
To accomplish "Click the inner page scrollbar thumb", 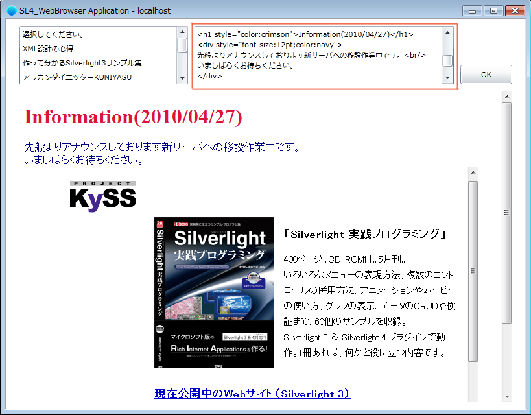I will pyautogui.click(x=473, y=271).
